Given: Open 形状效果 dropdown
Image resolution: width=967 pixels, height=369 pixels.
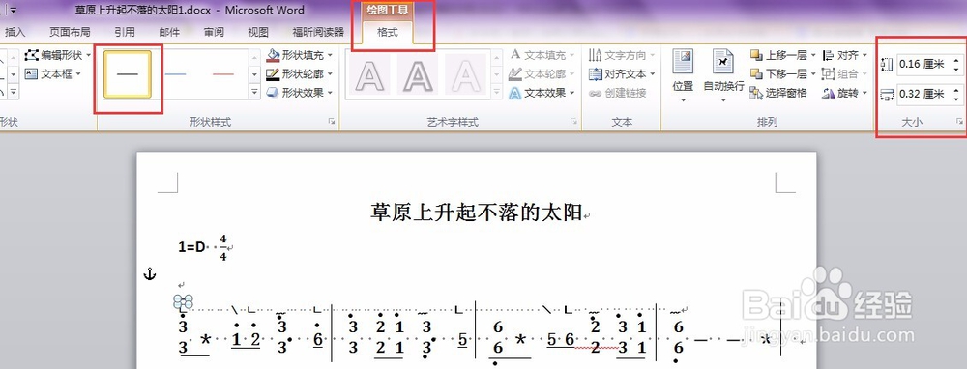Looking at the screenshot, I should 330,93.
